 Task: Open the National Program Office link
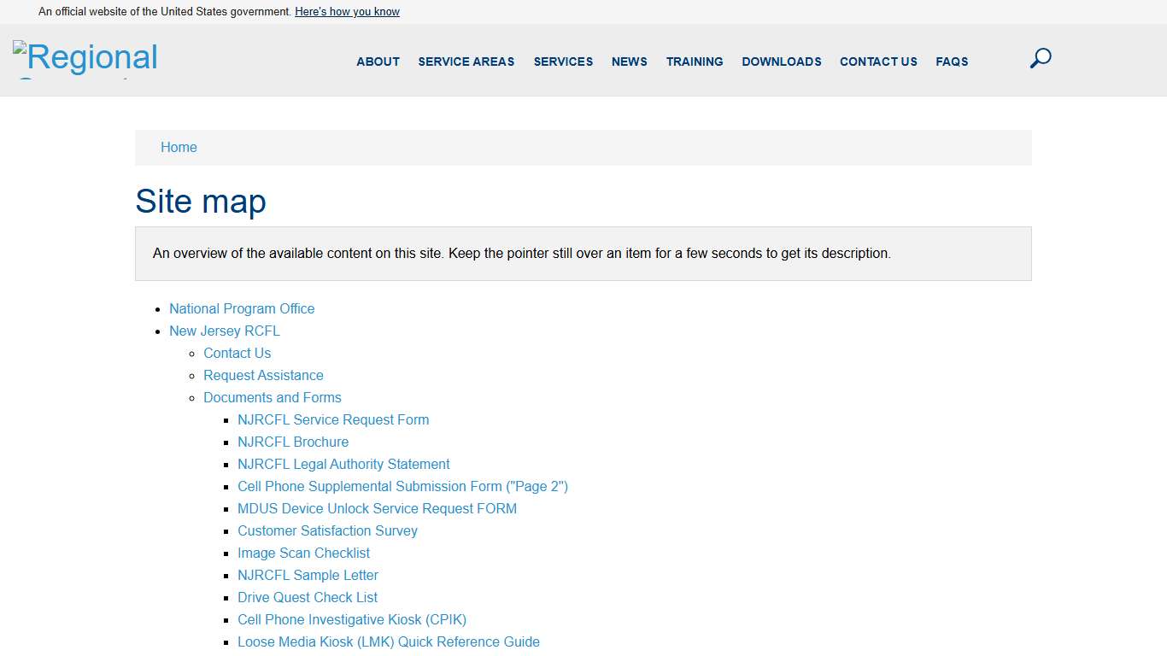[242, 308]
